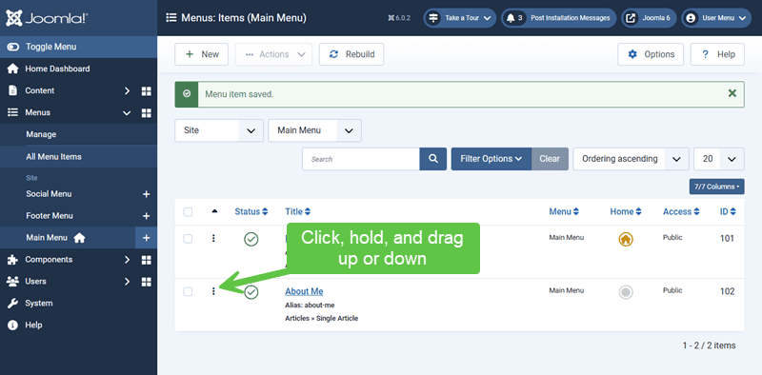
Task: Click the orange home icon of item 101
Action: click(x=626, y=239)
